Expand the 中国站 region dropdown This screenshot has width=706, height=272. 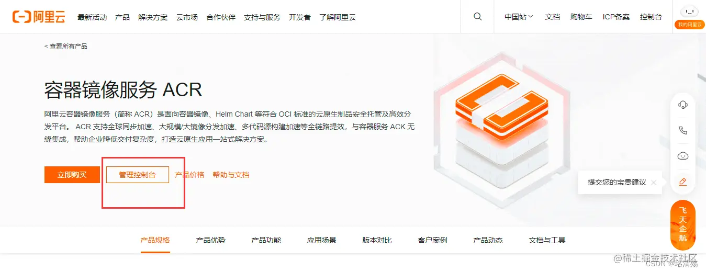tap(519, 17)
